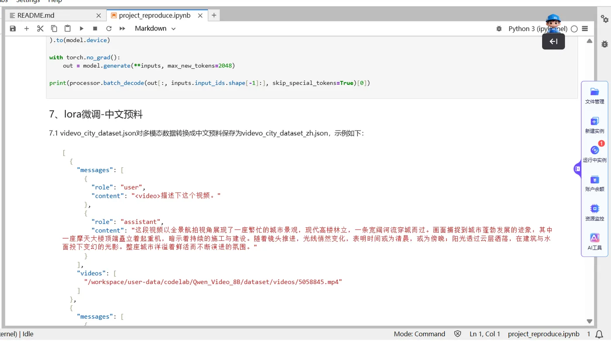Screen dimensions: 611x341
Task: Click project_reproduce.ipynb in status bar
Action: pyautogui.click(x=544, y=334)
